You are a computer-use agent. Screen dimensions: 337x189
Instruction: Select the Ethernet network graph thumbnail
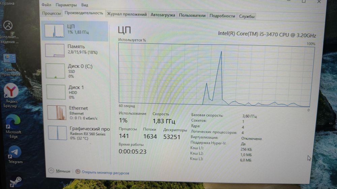[57, 112]
